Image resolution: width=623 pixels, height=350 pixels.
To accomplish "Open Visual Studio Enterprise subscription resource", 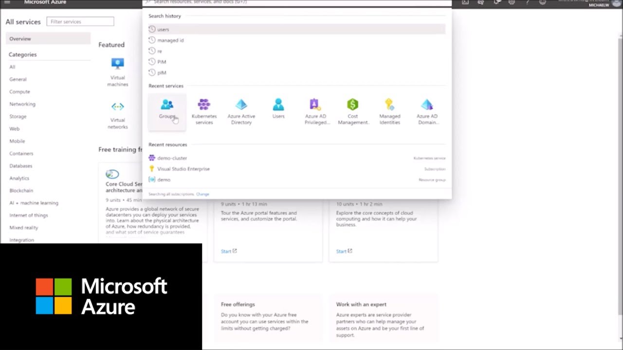I will click(297, 169).
